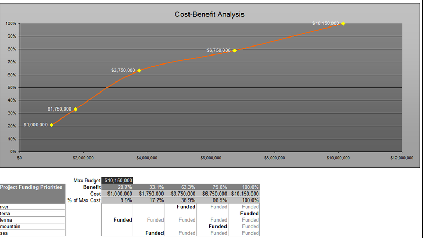Select the $3,750,000 data point marker
The height and width of the screenshot is (238, 423).
[139, 71]
